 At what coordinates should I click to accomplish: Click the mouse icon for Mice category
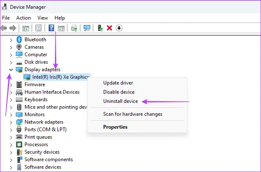point(19,107)
